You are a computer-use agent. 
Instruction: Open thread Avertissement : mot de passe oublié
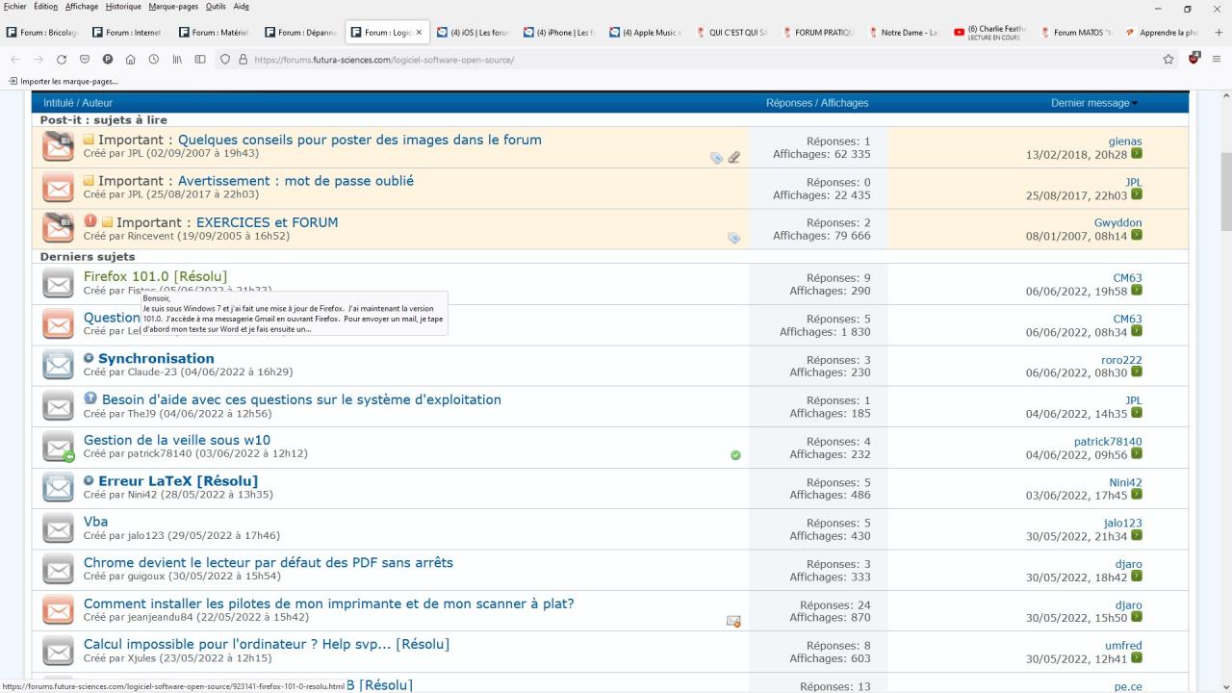295,181
